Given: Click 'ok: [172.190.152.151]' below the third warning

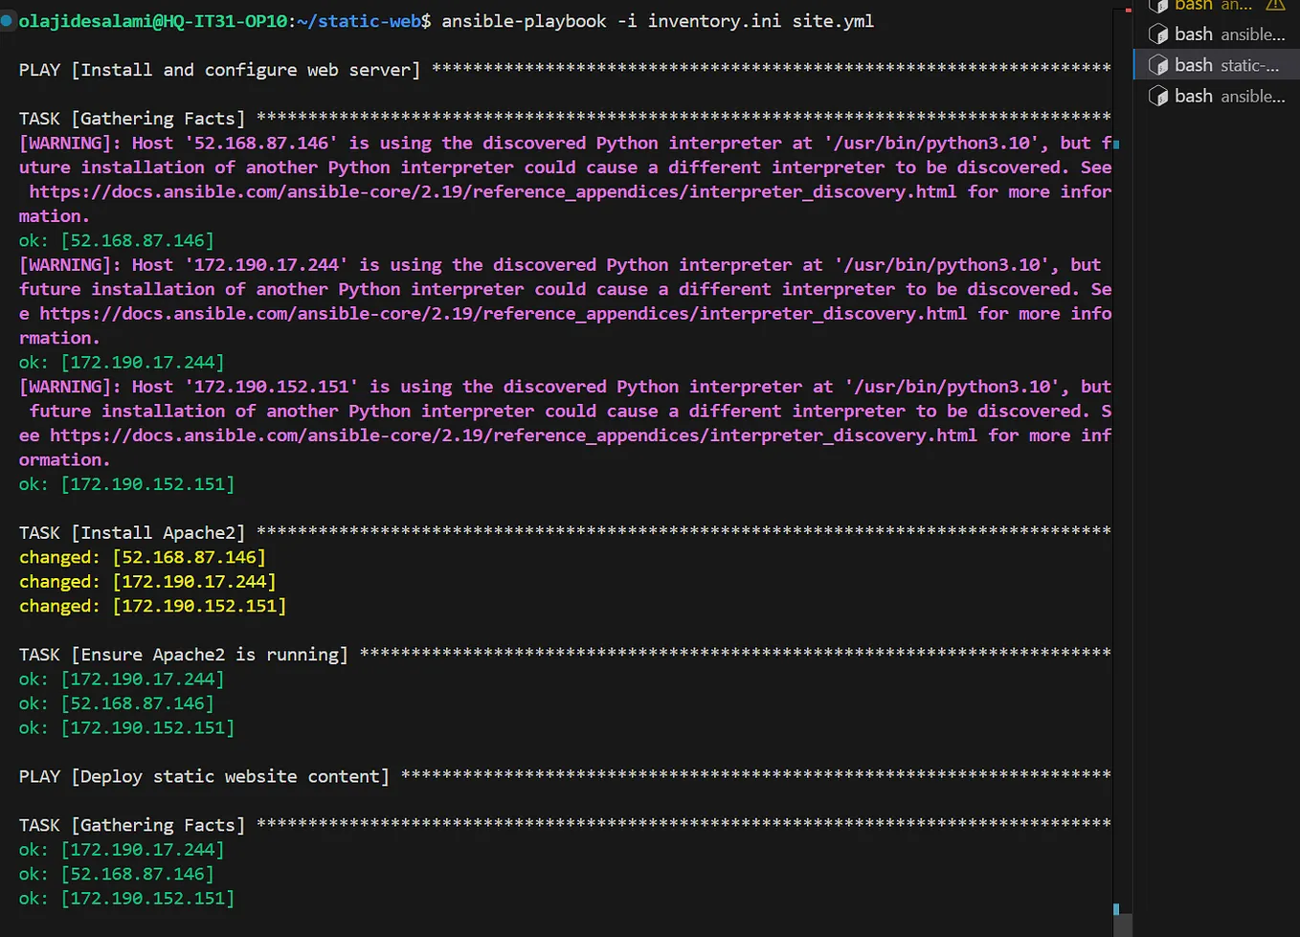Looking at the screenshot, I should point(126,483).
